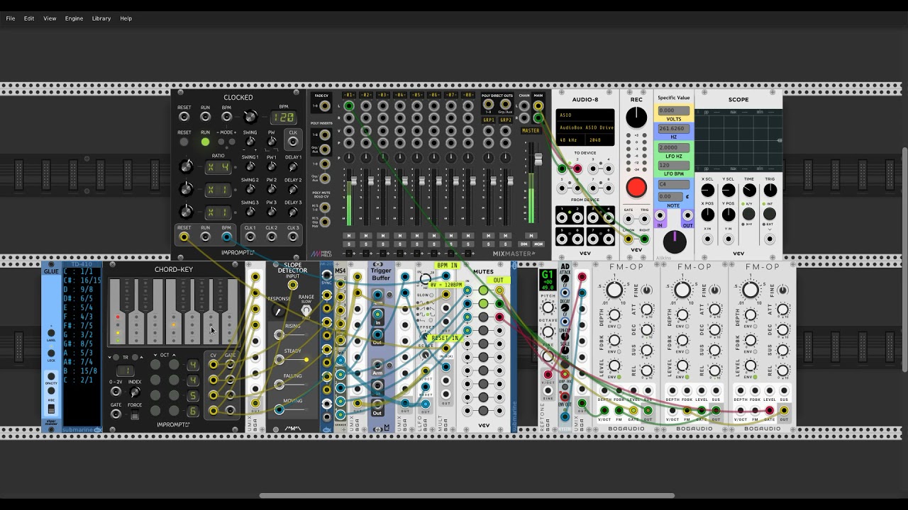908x510 pixels.
Task: Click the RESET button on Clocked
Action: pyautogui.click(x=184, y=142)
